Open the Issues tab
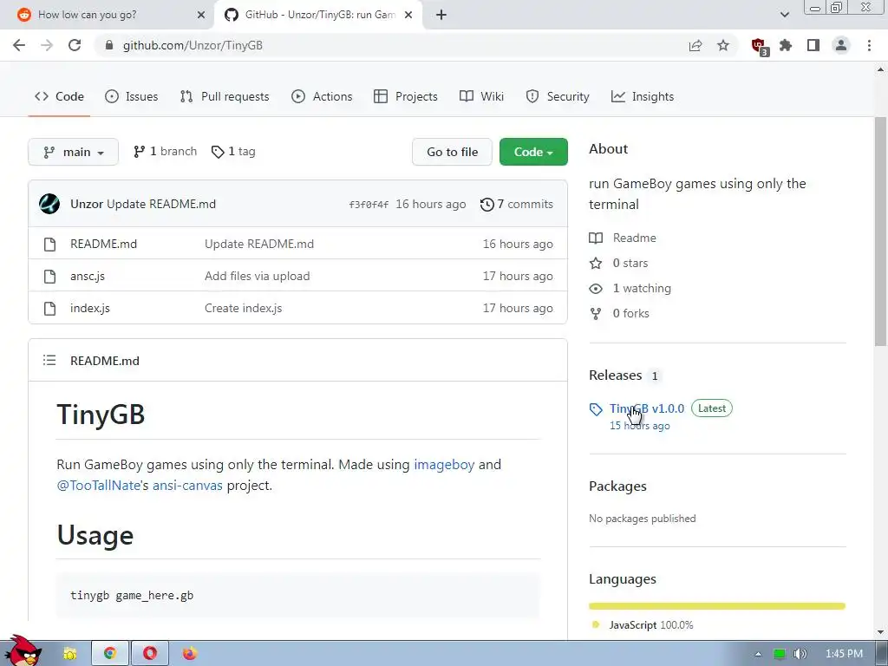Viewport: 888px width, 666px height. click(x=132, y=96)
